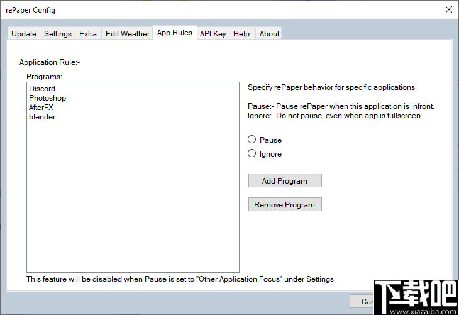Show the About tab

[x=269, y=34]
